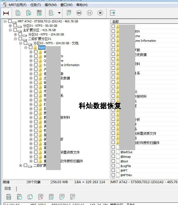The height and width of the screenshot is (205, 178).
Task: Collapse the MRT ATA2 ST500LT012 drive node
Action: tap(5, 21)
